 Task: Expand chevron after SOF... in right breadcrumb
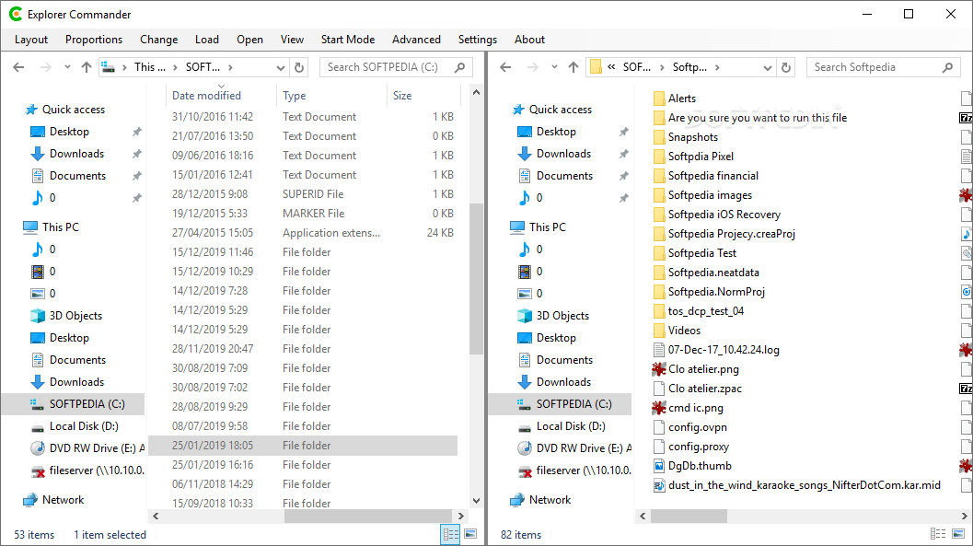click(x=662, y=67)
